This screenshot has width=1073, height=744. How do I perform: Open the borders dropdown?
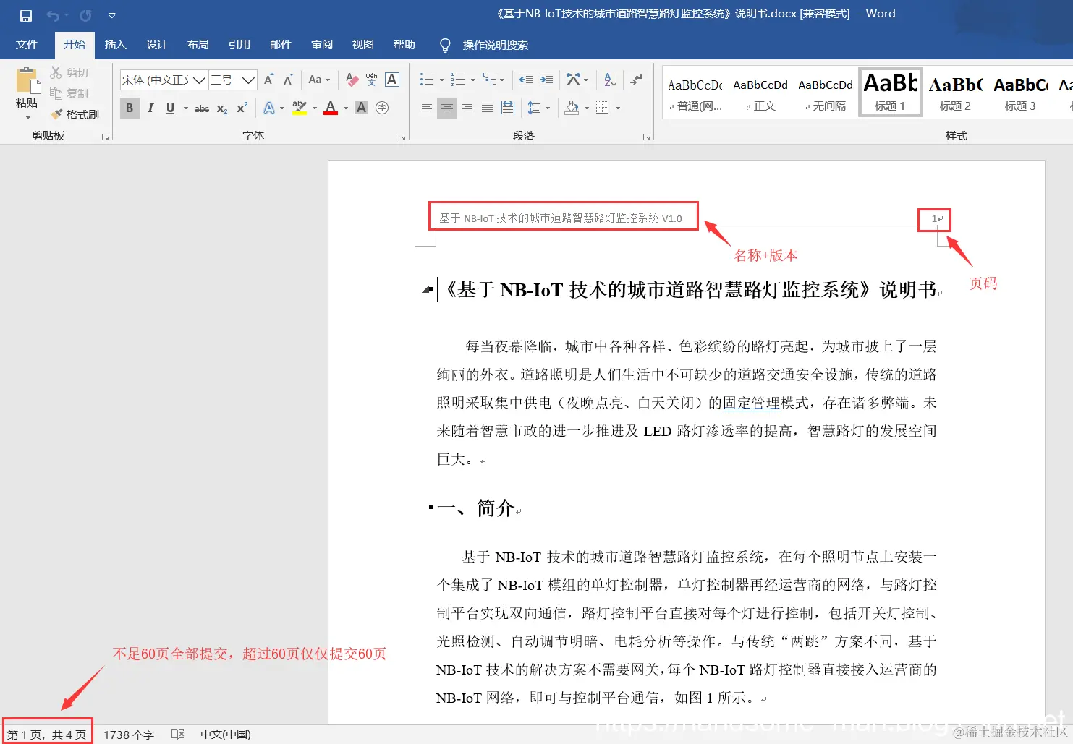pos(618,108)
